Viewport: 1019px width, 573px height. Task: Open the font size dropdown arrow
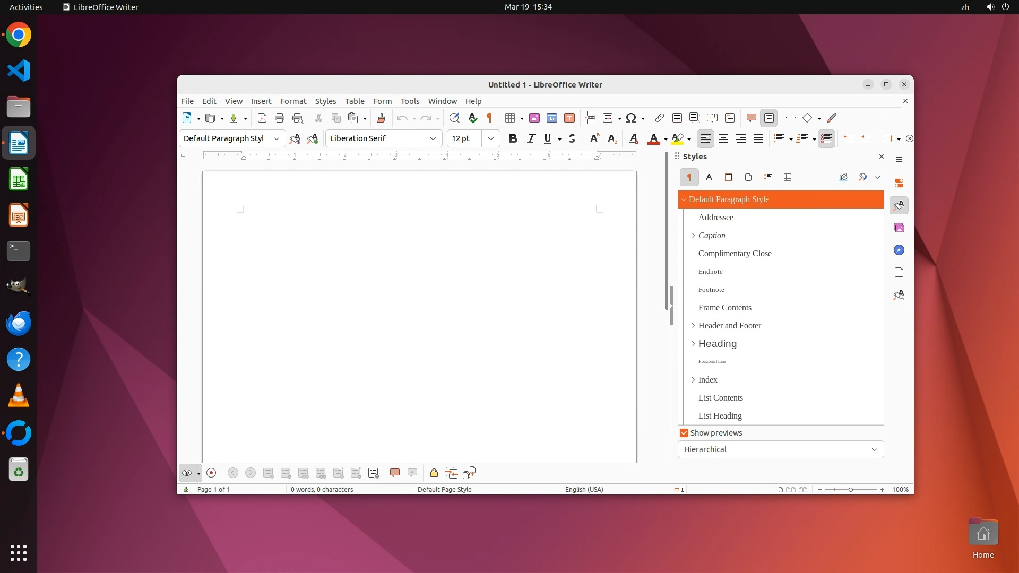[x=491, y=138]
